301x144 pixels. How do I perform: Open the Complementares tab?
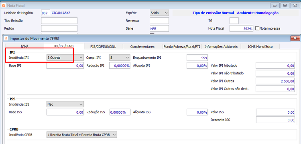(142, 47)
